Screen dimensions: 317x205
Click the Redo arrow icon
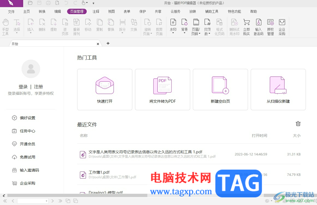[75, 3]
